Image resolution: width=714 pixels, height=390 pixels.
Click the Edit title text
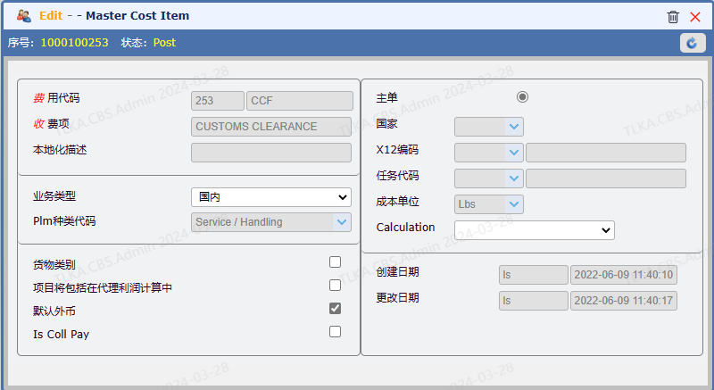(x=51, y=16)
